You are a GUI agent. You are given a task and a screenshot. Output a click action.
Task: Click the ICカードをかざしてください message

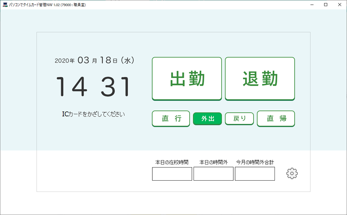[x=93, y=114]
